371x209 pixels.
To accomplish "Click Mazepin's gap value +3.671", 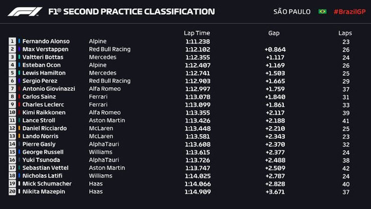I will (x=275, y=191).
